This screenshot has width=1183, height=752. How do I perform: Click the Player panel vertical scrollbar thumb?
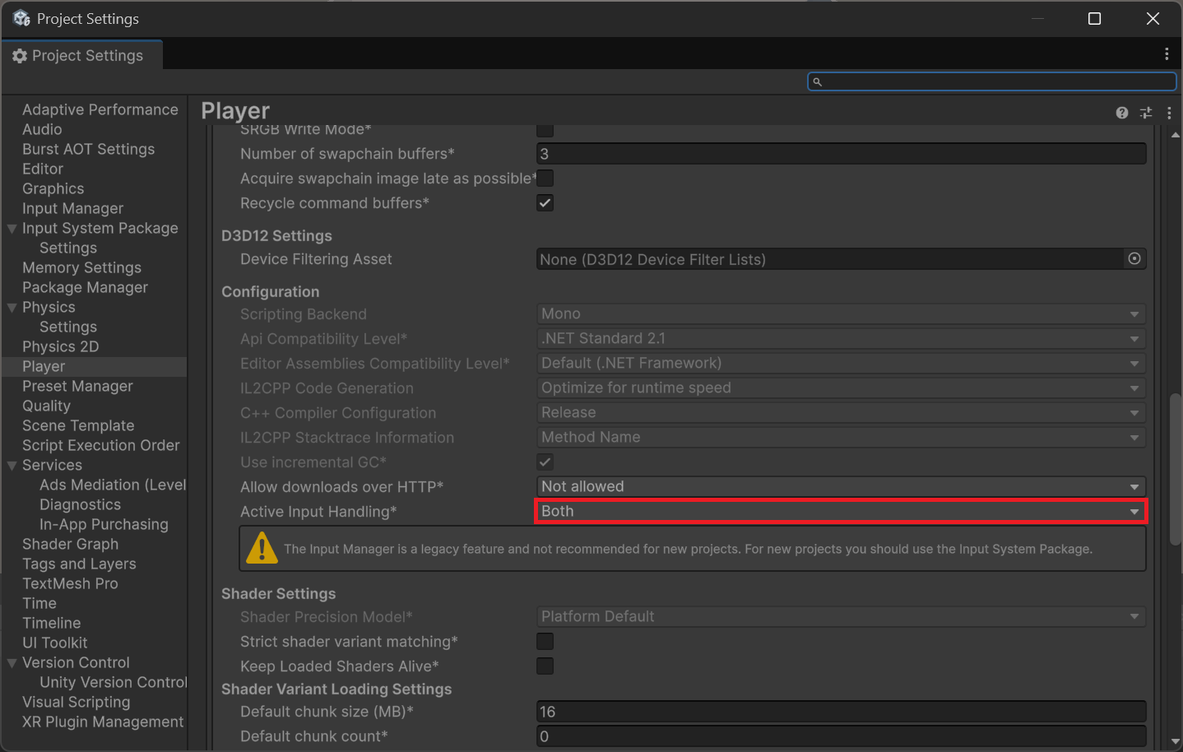point(1175,469)
